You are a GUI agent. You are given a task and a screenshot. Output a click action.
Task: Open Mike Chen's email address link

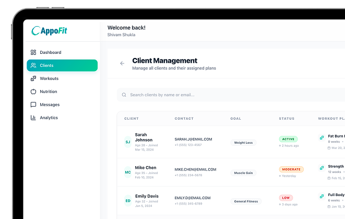(x=195, y=169)
